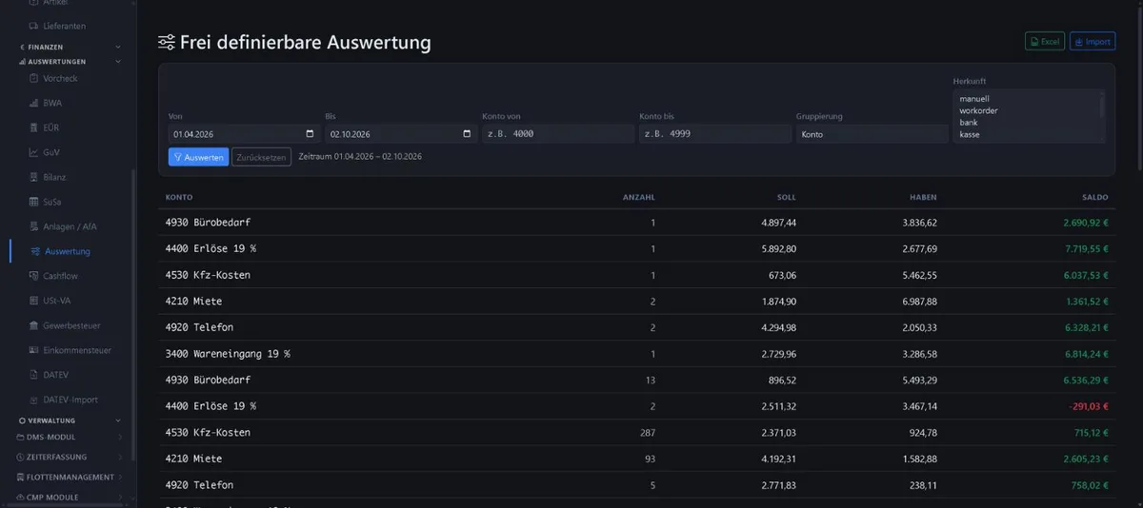This screenshot has width=1143, height=508.
Task: Open calendar picker in Von date field
Action: [311, 134]
